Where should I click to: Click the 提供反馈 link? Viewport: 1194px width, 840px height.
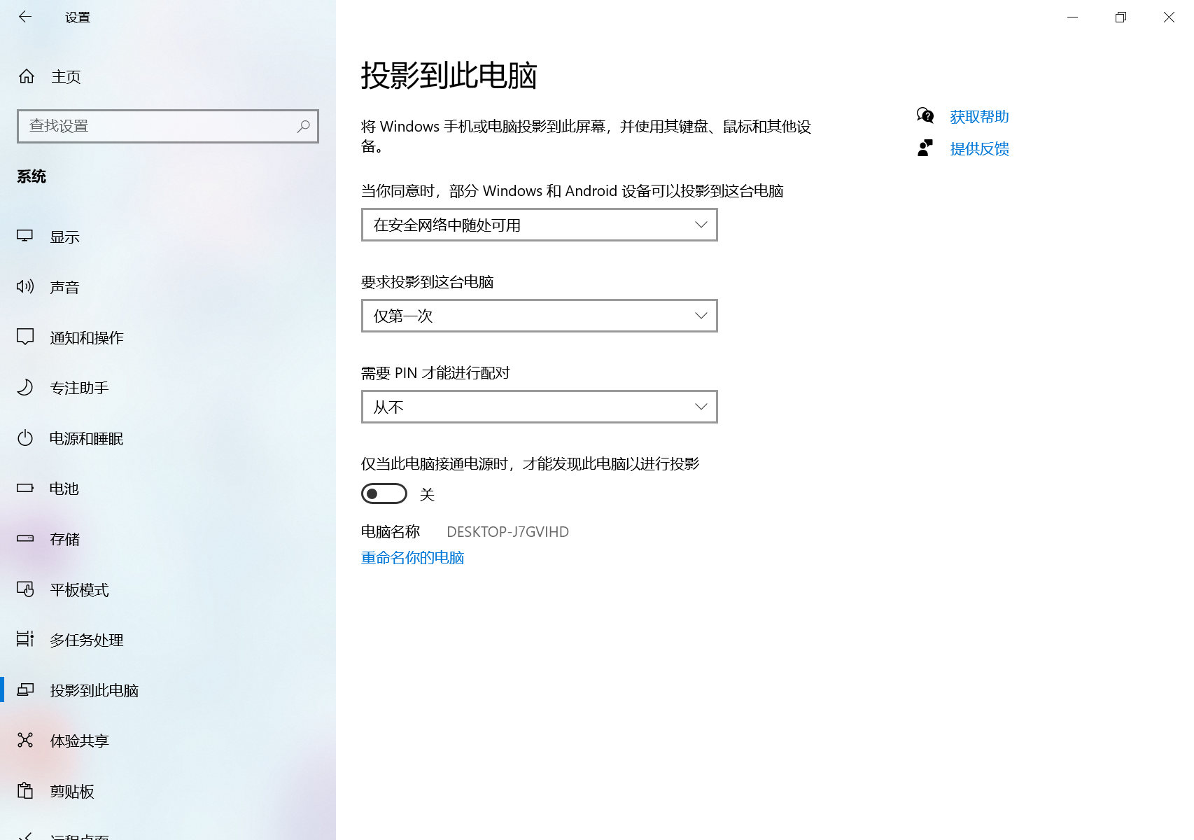(978, 148)
